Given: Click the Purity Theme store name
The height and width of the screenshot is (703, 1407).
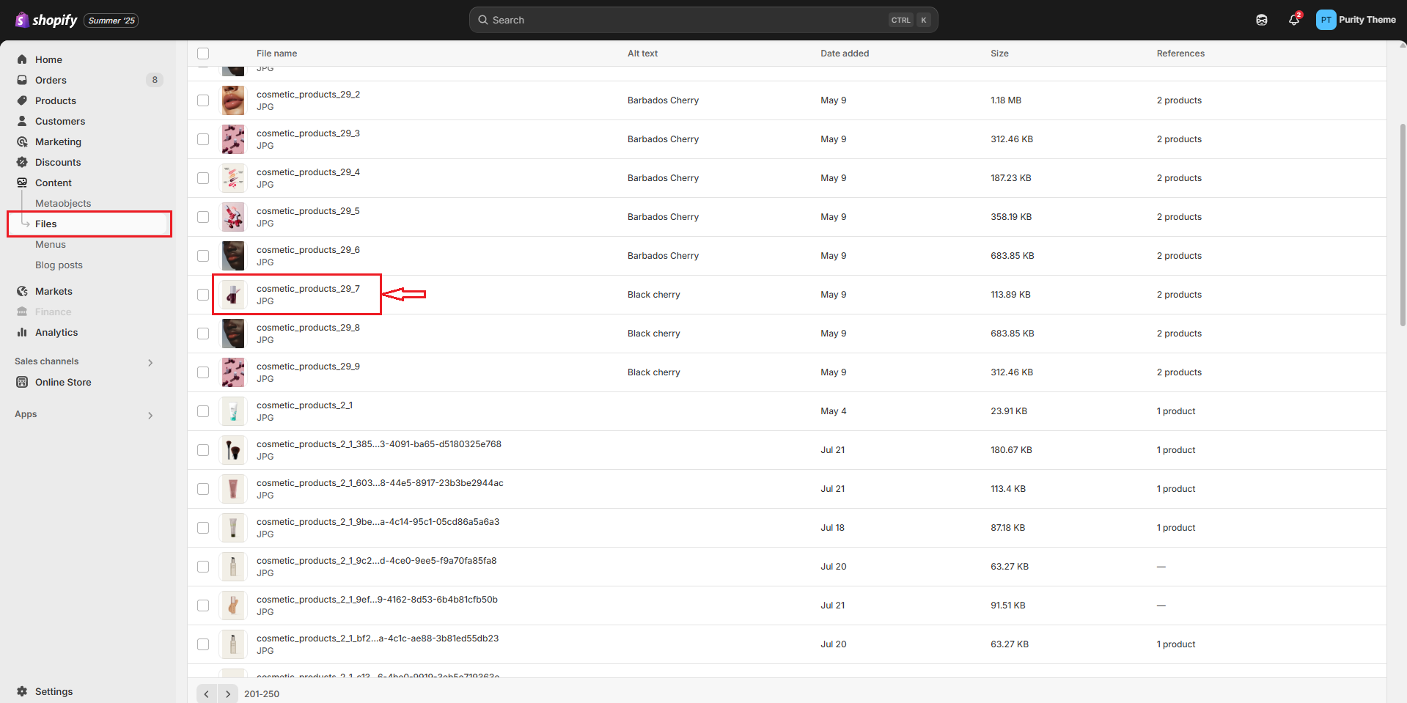Looking at the screenshot, I should coord(1367,20).
